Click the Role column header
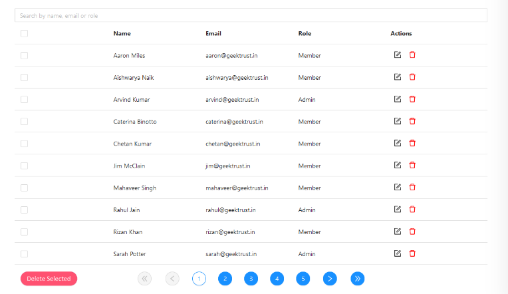 (305, 33)
